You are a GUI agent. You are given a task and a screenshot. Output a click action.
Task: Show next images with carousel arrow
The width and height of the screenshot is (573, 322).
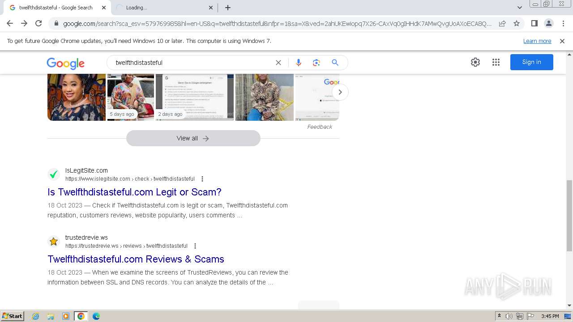click(x=340, y=92)
